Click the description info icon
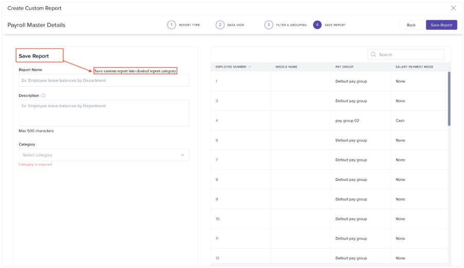 click(x=43, y=95)
